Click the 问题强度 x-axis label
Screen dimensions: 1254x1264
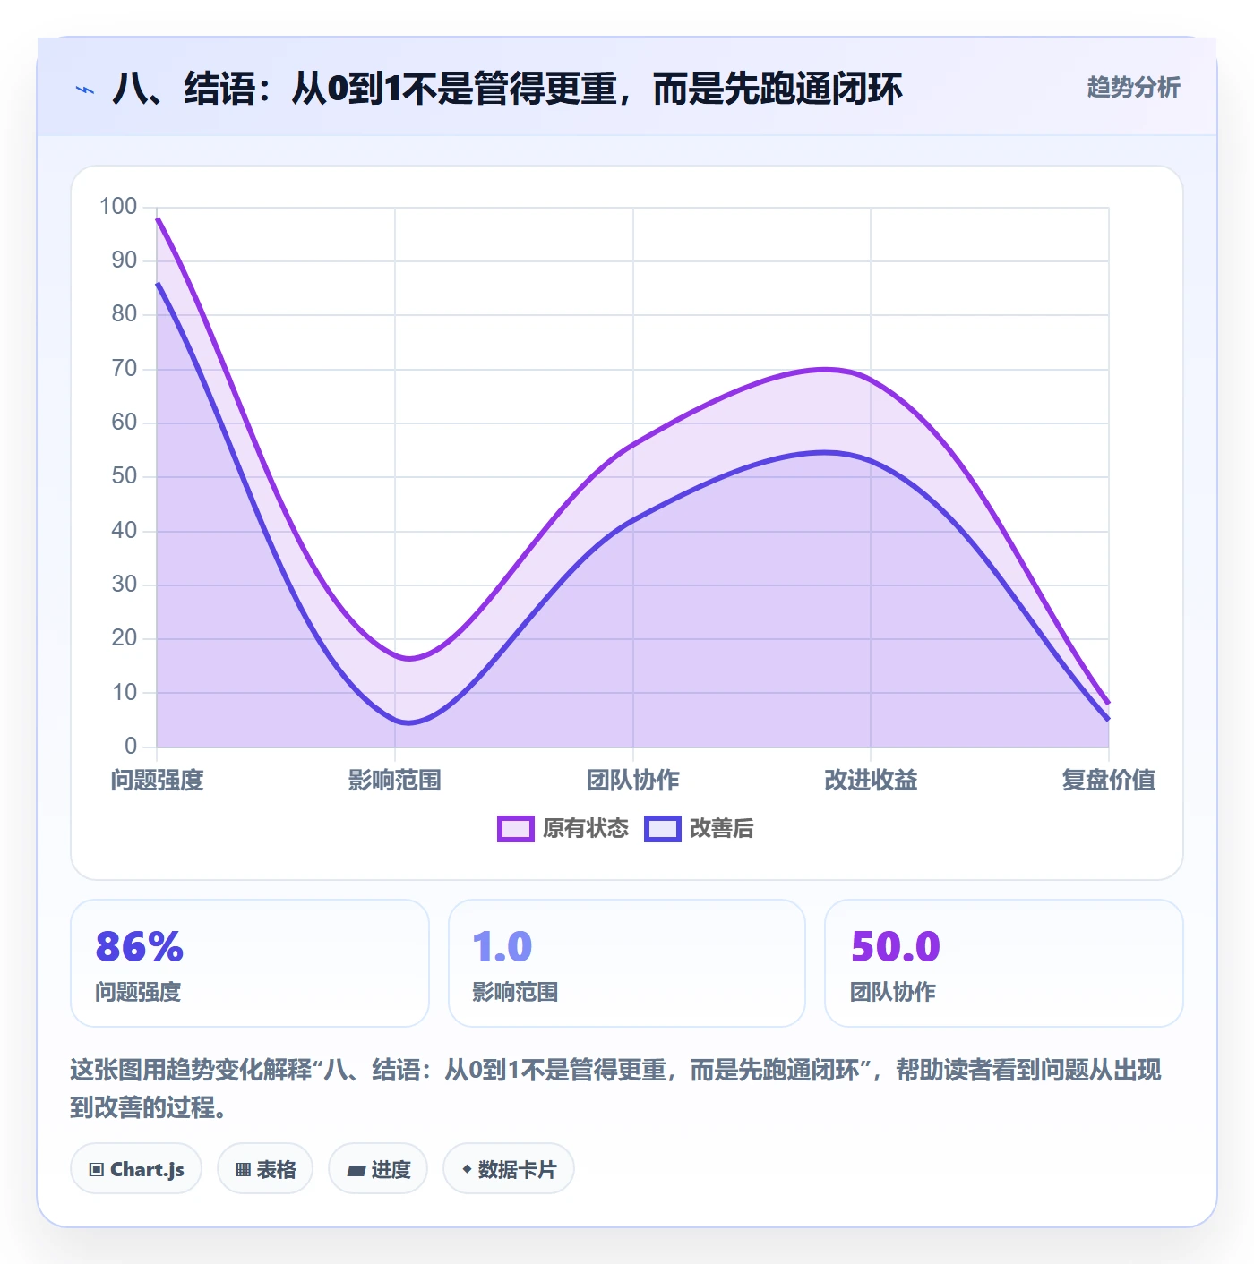point(158,780)
